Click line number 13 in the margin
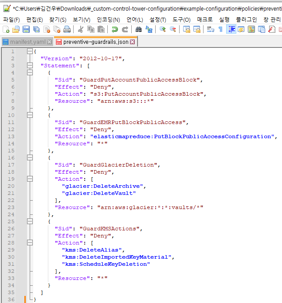The image size is (282, 303). [11, 136]
